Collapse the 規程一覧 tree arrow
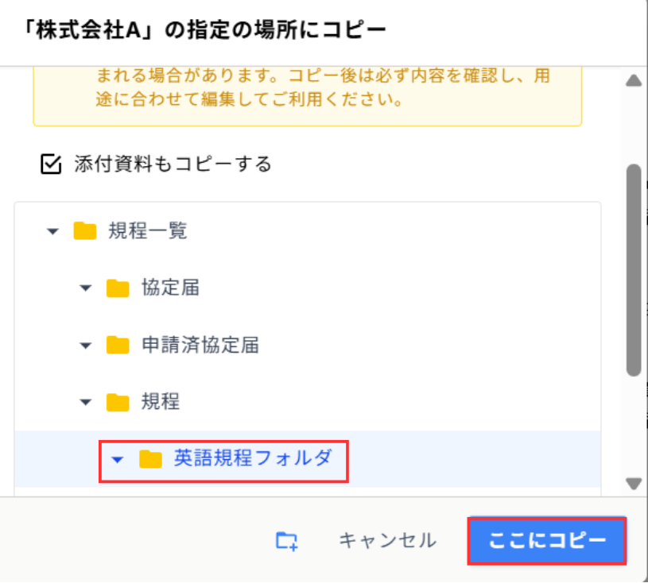 (x=52, y=231)
